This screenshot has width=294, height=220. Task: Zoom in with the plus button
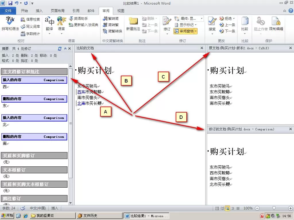[291, 208]
